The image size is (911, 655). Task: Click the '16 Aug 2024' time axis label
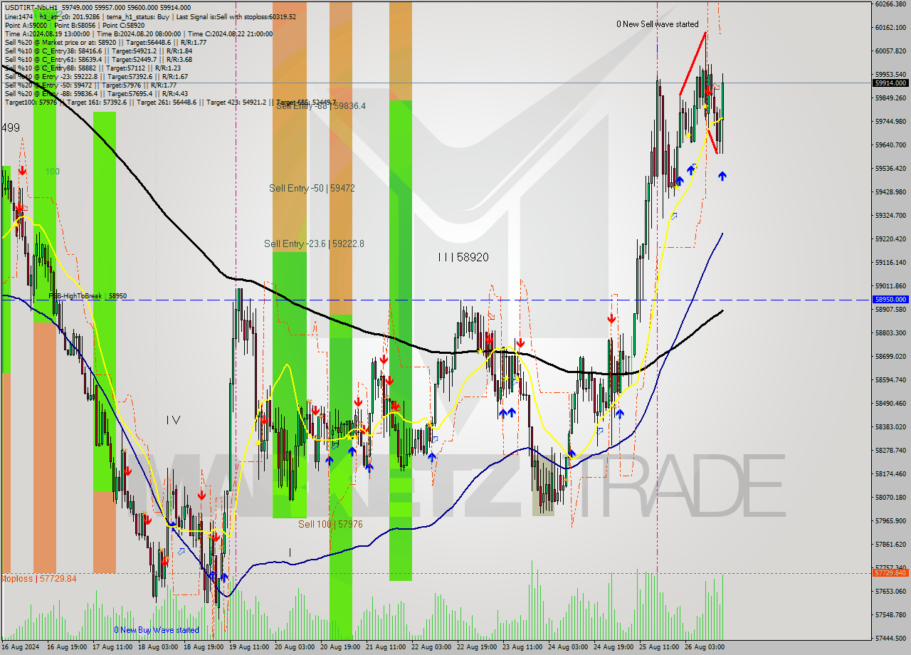point(20,647)
